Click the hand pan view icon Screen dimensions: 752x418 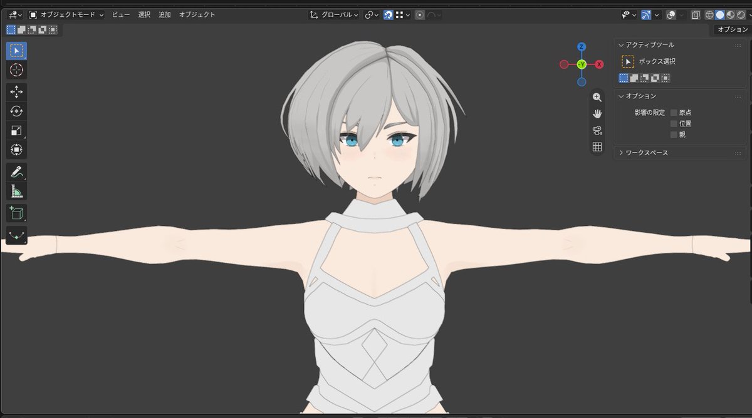coord(597,114)
